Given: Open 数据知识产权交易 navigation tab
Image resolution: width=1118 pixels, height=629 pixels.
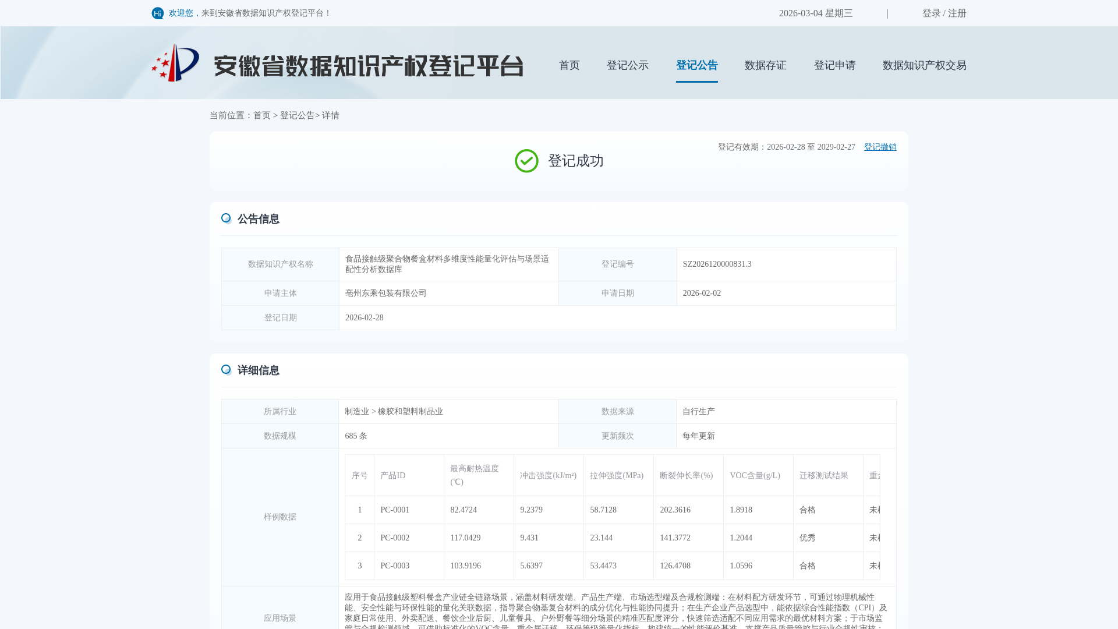Looking at the screenshot, I should [x=924, y=65].
